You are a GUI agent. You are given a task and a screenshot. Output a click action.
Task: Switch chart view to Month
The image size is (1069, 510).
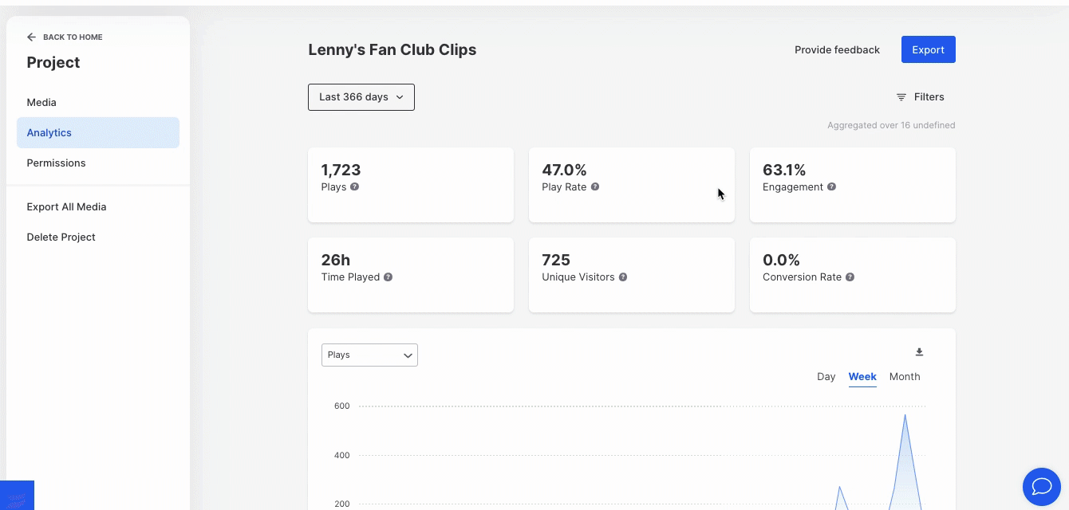tap(905, 377)
